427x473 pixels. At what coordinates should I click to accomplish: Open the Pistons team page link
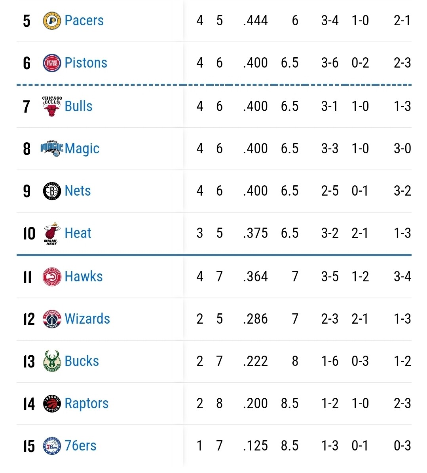pyautogui.click(x=86, y=63)
